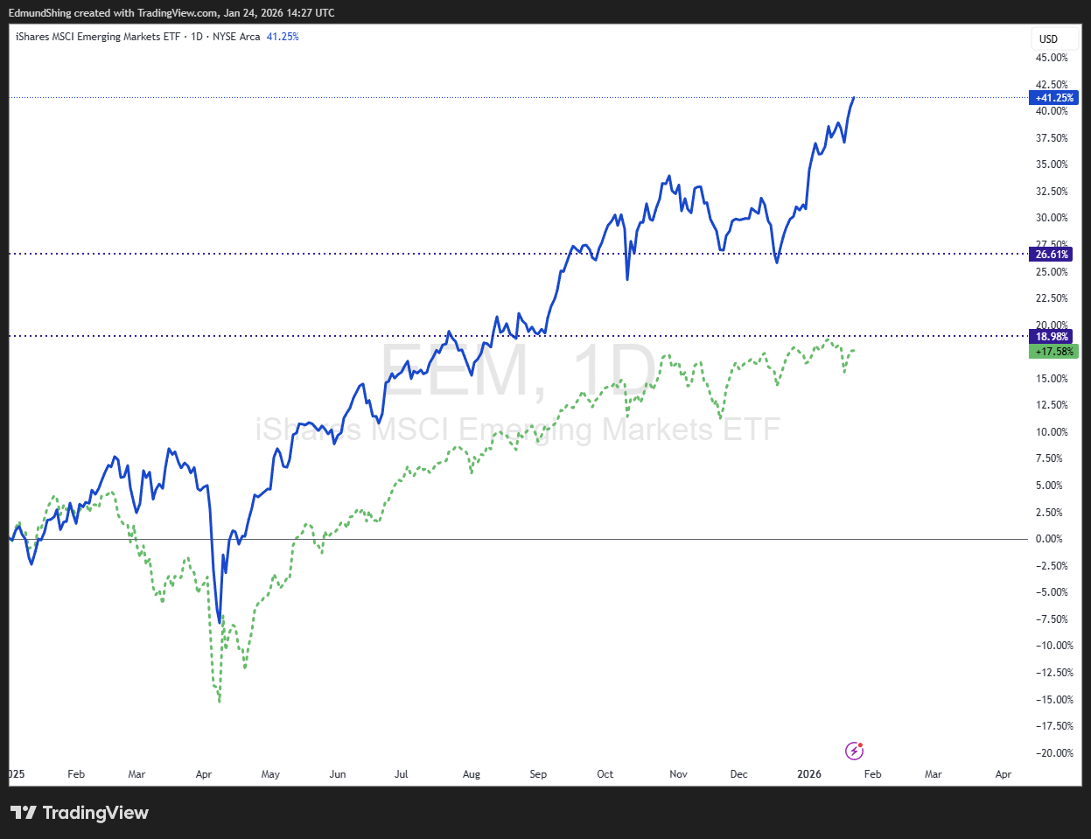Click the purple lightning bolt event icon
The height and width of the screenshot is (839, 1091).
point(855,751)
